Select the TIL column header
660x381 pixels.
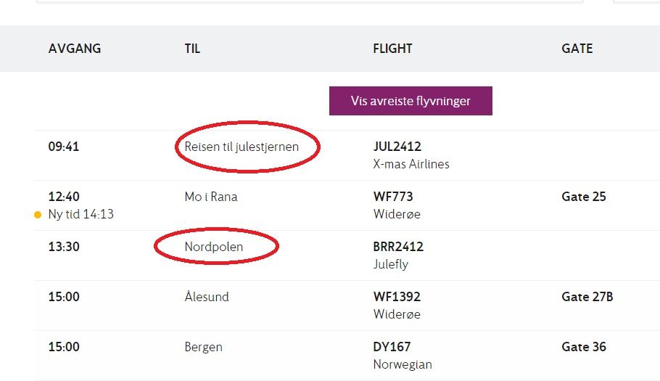(192, 49)
